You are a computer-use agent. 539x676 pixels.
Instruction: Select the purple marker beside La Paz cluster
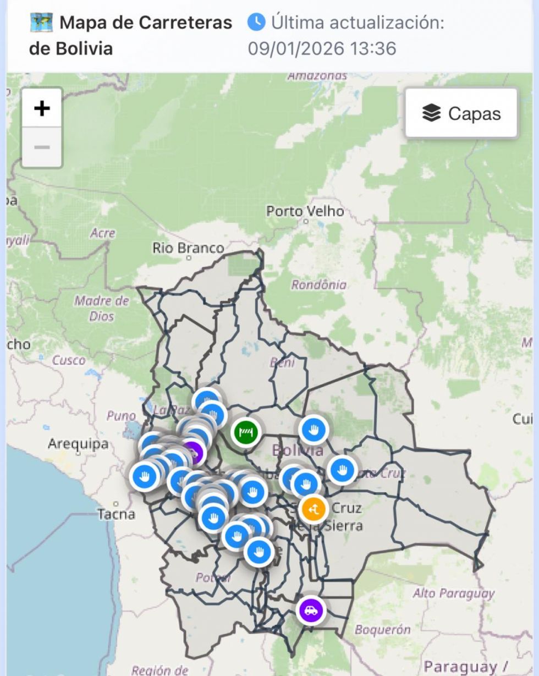tap(194, 453)
